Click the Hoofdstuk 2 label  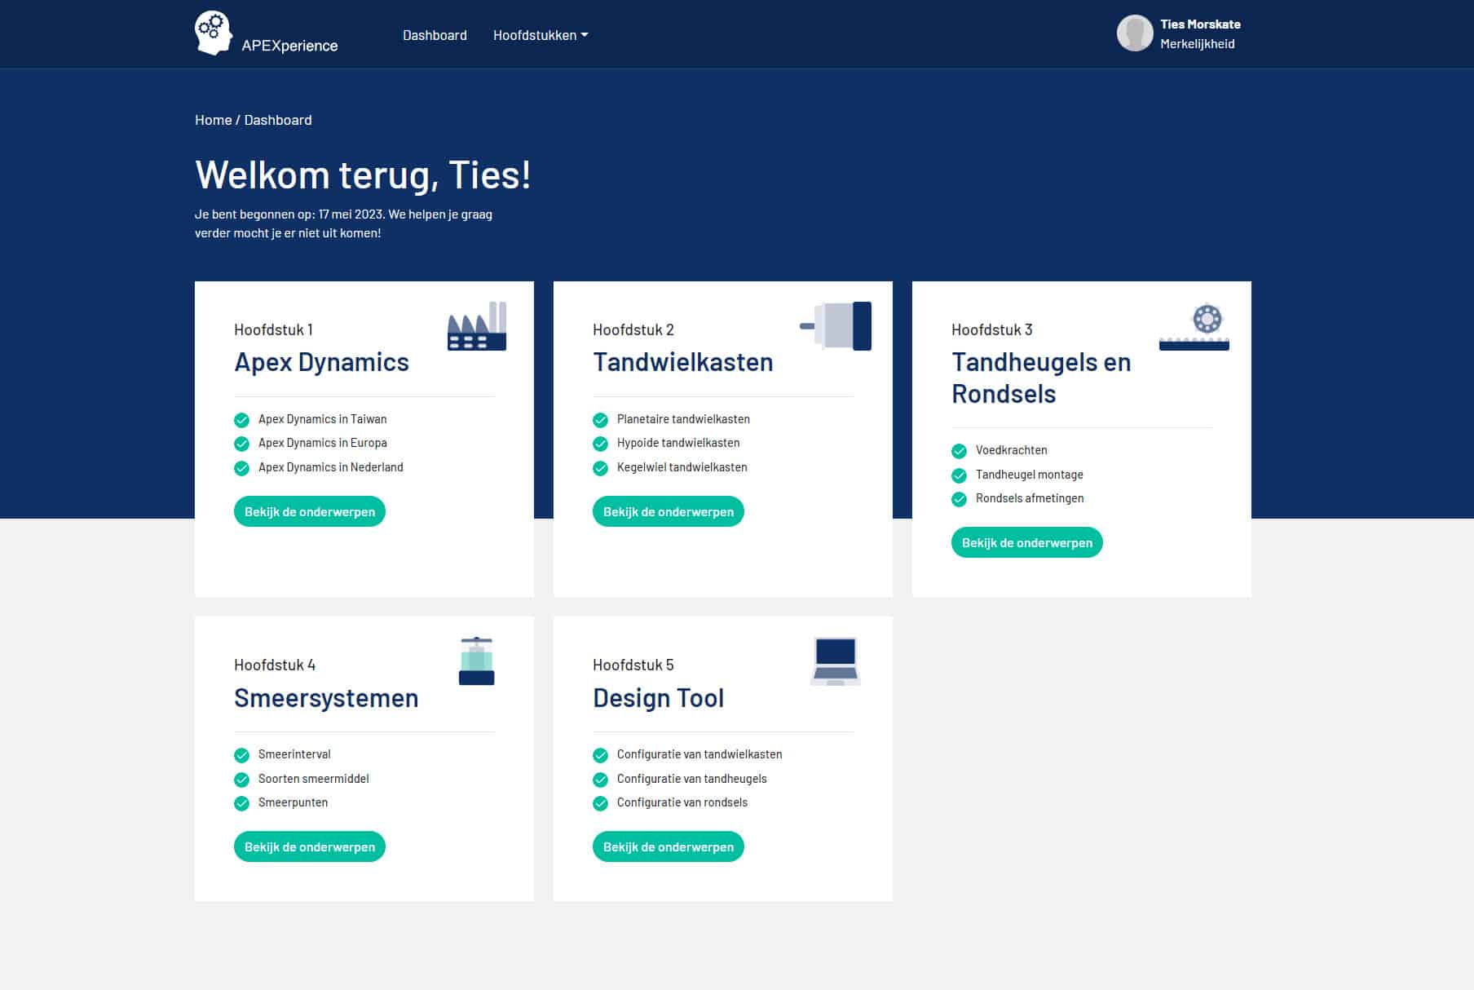633,329
